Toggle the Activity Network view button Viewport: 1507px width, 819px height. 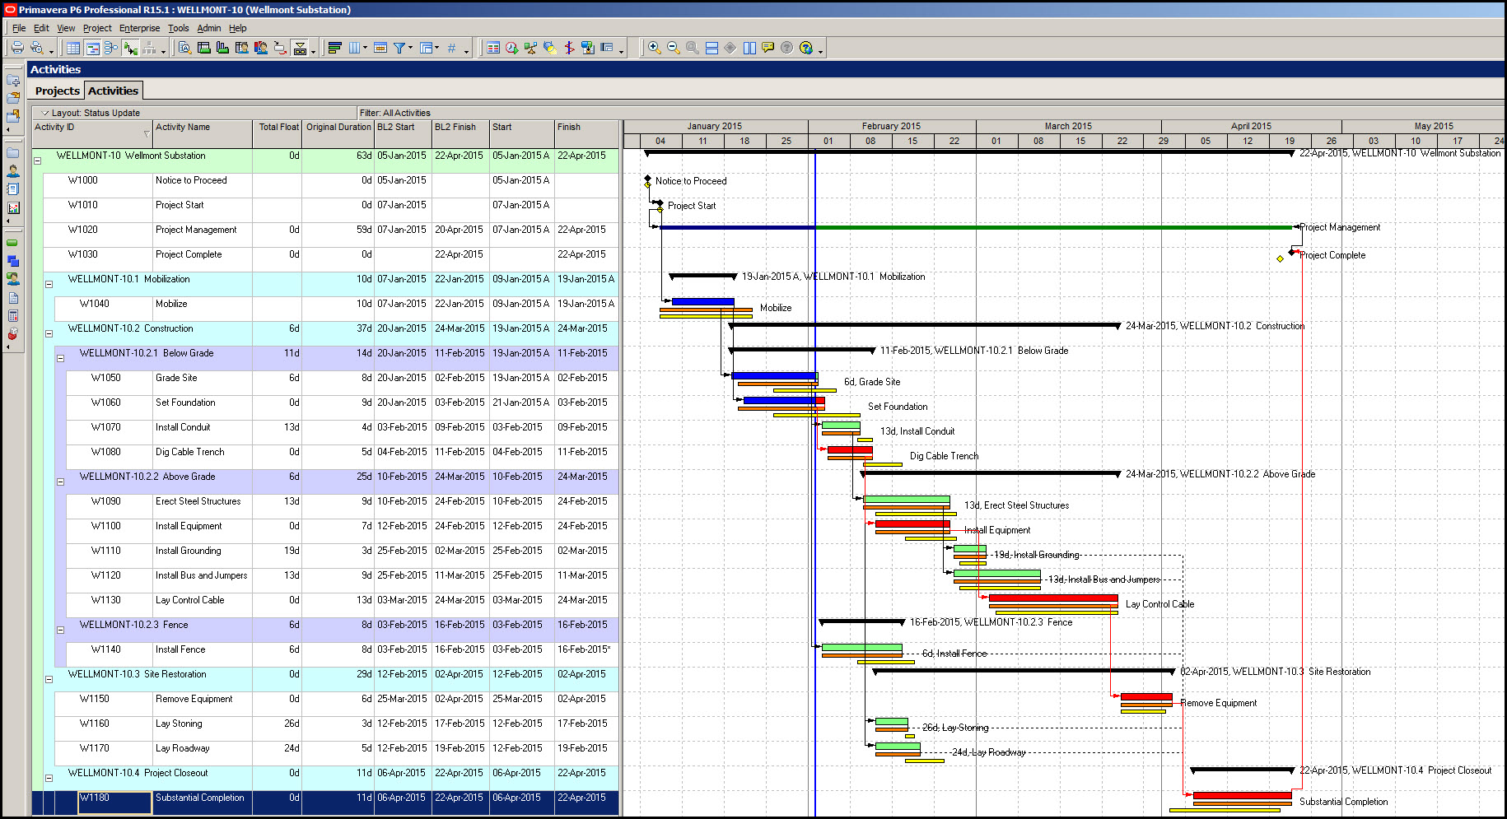111,48
